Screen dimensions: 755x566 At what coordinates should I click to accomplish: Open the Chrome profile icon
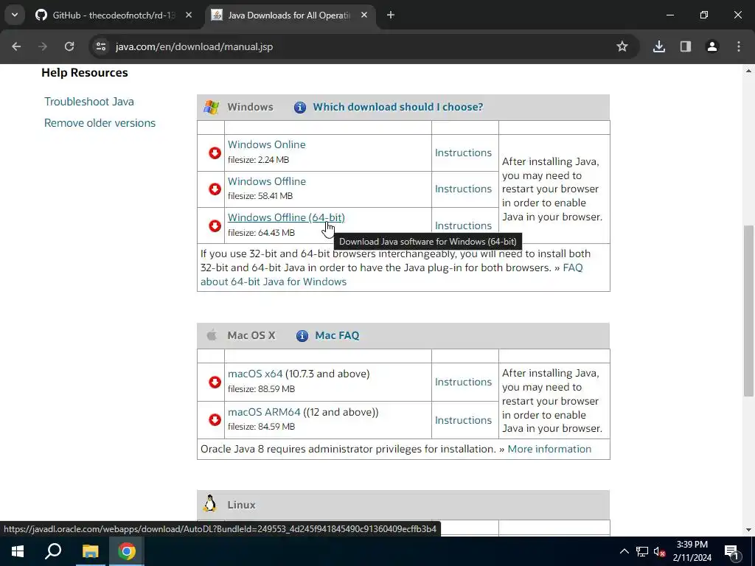click(711, 46)
